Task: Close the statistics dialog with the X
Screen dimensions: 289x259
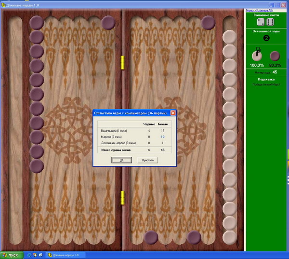Action: click(x=173, y=113)
